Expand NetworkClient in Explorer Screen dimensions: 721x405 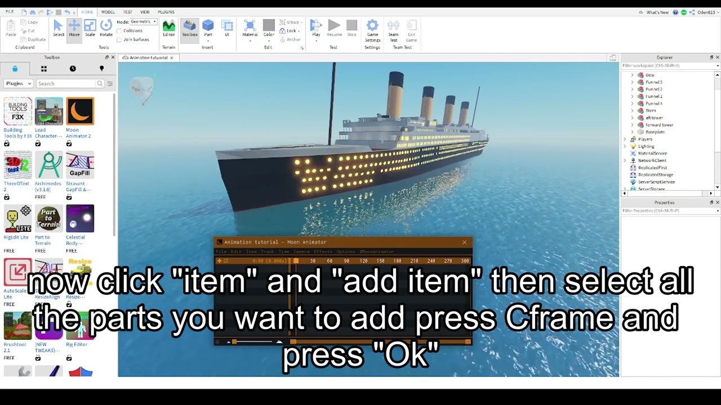tap(625, 160)
